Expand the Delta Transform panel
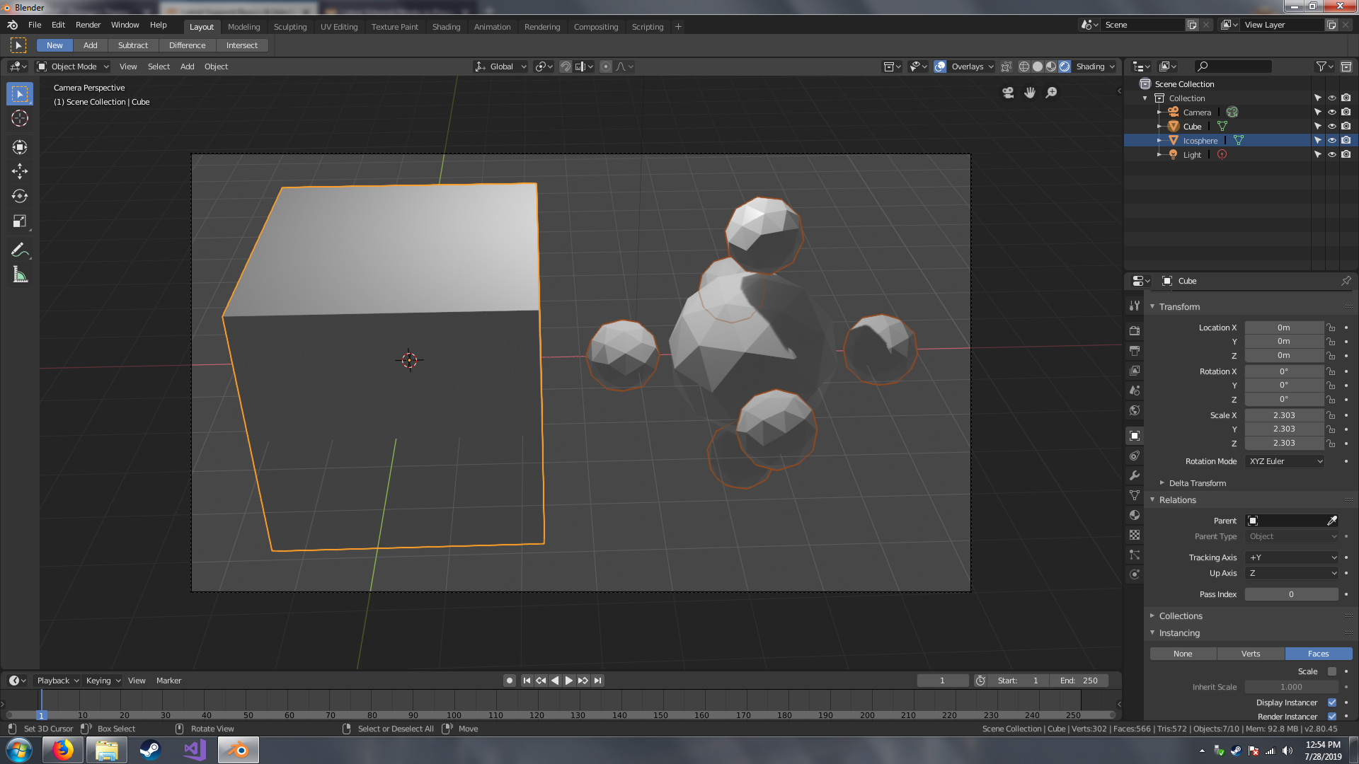Viewport: 1359px width, 764px height. 1197,483
